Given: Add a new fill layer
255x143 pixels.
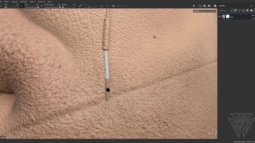Looking at the screenshot, I should click(243, 11).
